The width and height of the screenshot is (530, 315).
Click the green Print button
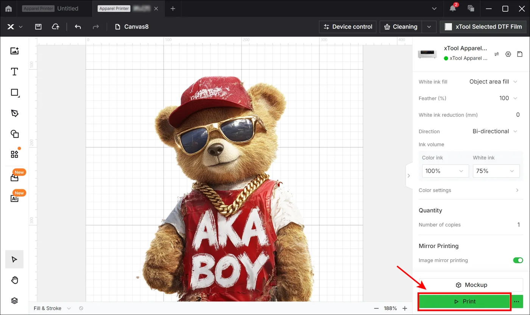[465, 301]
